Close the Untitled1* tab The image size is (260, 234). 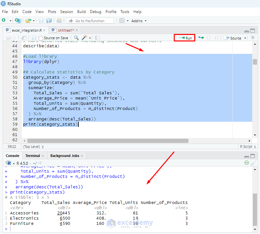[76, 30]
